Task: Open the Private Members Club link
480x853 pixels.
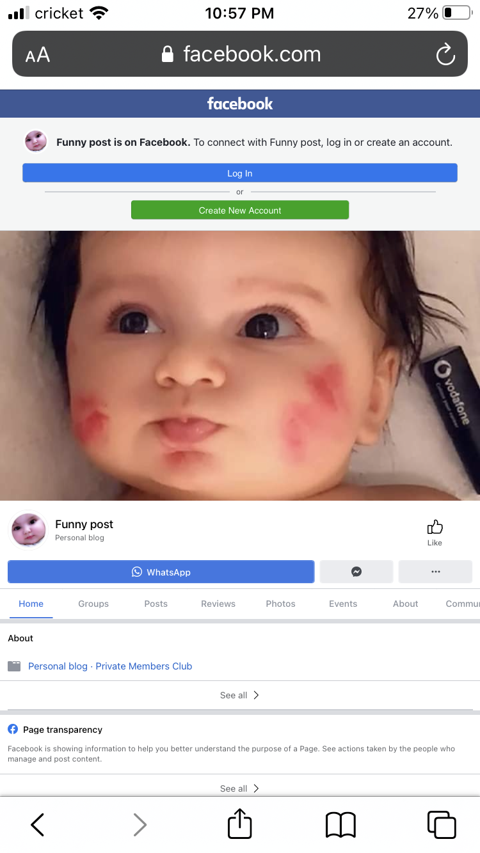Action: tap(144, 666)
